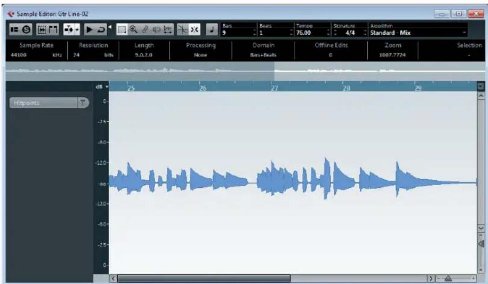Click ruler at bar 29
The image size is (488, 284).
pos(418,88)
